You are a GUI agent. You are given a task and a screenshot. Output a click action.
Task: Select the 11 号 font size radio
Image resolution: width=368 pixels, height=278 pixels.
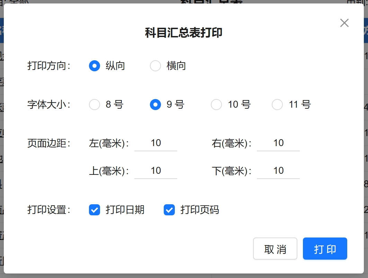coord(277,105)
